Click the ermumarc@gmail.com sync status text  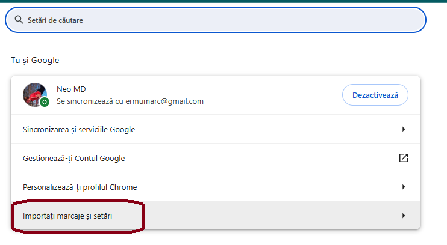point(130,101)
